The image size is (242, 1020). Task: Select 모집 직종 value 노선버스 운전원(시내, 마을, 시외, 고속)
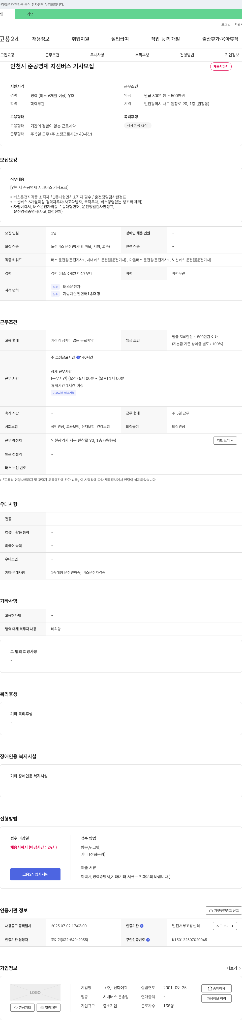coord(80,246)
